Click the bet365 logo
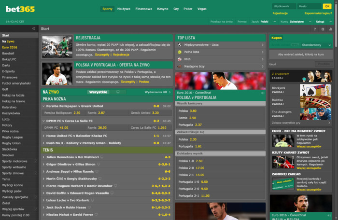338x220 pixels. tap(20, 9)
